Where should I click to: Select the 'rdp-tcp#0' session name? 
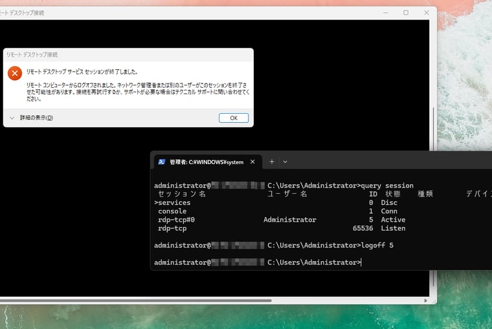click(176, 220)
